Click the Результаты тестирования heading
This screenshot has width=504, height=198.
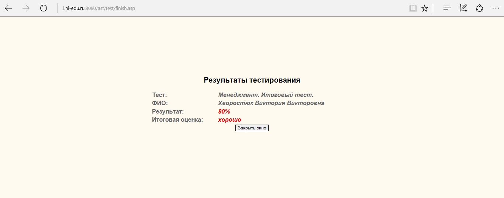(252, 80)
